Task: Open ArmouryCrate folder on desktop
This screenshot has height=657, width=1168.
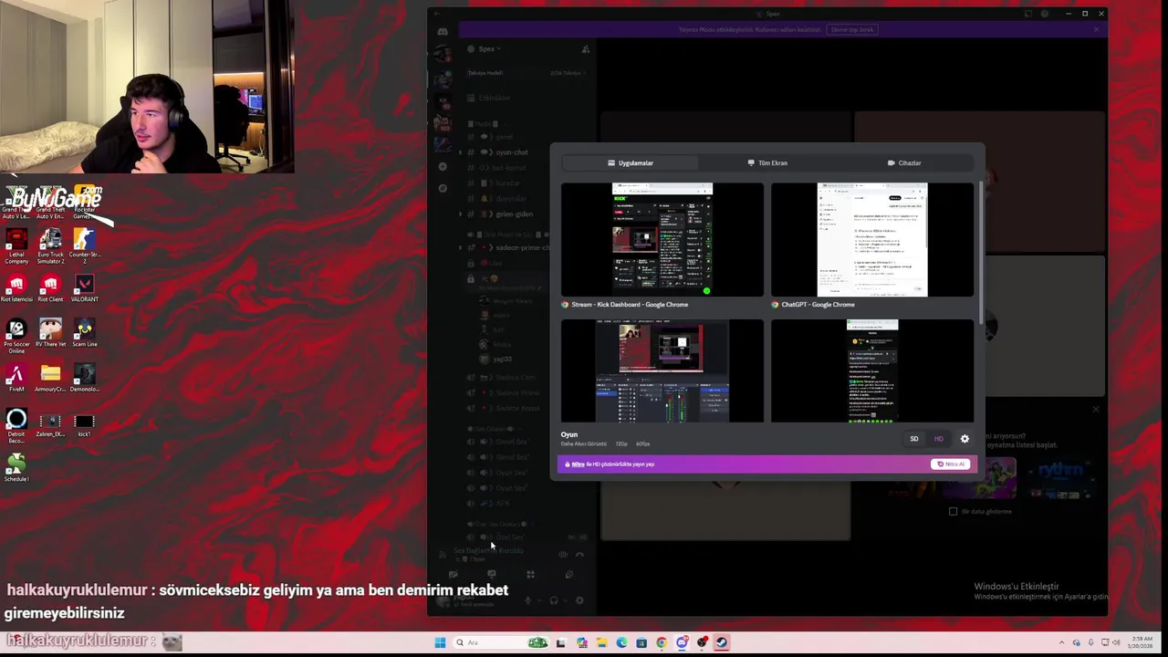Action: 50,378
